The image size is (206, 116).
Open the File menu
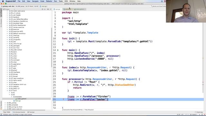click(x=19, y=1)
